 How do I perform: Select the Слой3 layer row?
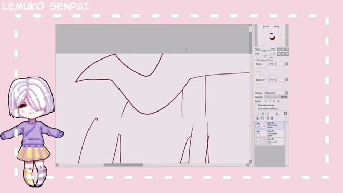coord(270,133)
